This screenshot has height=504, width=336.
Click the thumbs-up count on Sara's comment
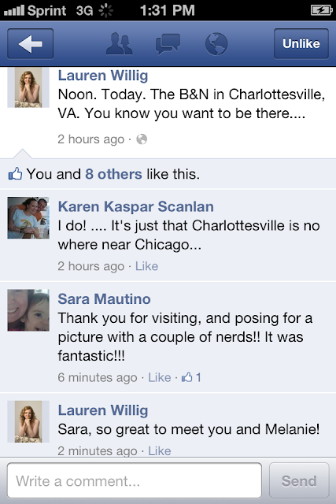point(191,377)
